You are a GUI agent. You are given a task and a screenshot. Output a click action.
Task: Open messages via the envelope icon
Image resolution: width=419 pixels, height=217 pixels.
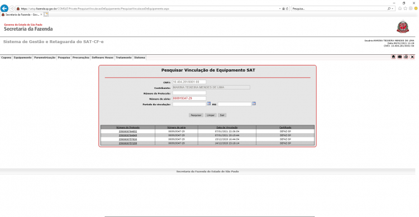(400, 56)
